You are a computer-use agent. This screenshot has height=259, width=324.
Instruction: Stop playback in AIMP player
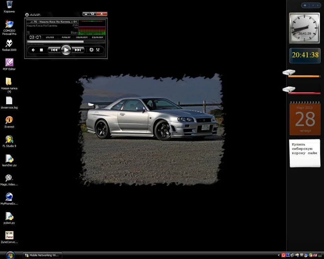42,50
